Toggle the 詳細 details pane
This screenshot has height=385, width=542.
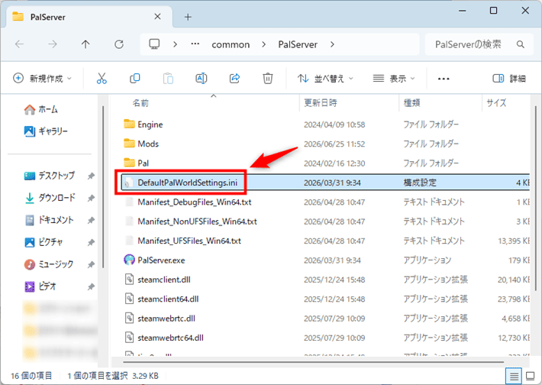(x=509, y=79)
